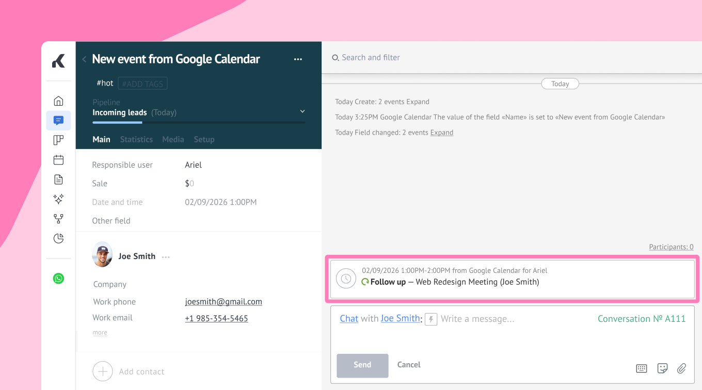Click the pipeline stage progress bar
This screenshot has width=702, height=390.
(x=199, y=122)
